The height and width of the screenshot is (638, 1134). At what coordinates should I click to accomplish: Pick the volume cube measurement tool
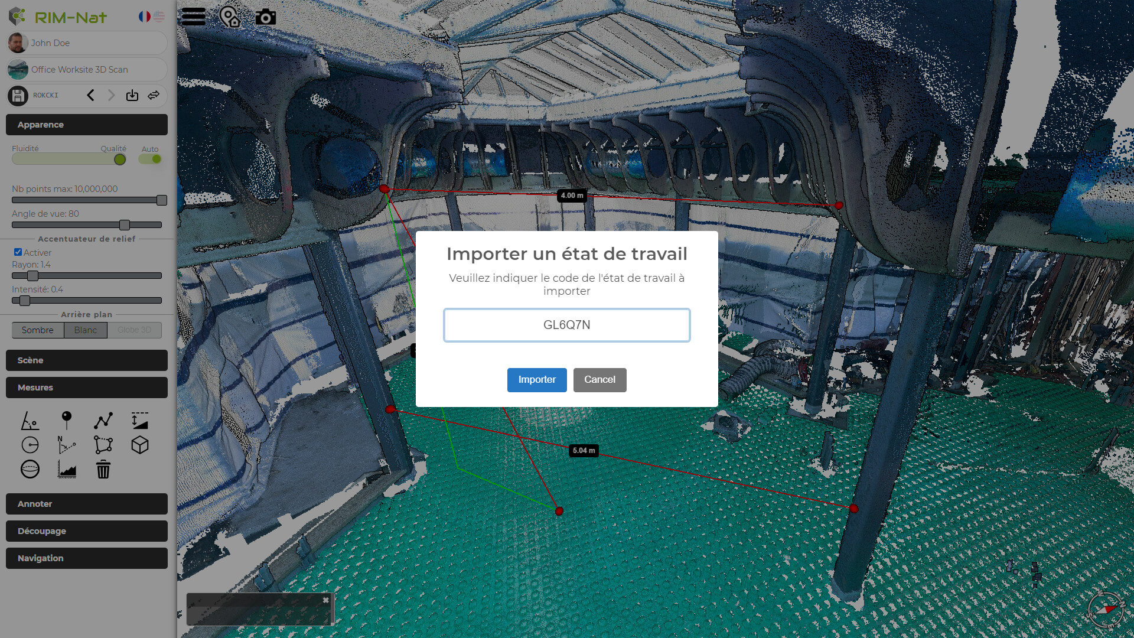pos(140,445)
